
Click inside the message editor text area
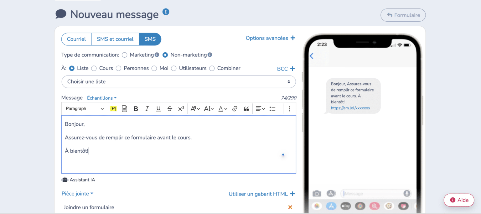178,144
